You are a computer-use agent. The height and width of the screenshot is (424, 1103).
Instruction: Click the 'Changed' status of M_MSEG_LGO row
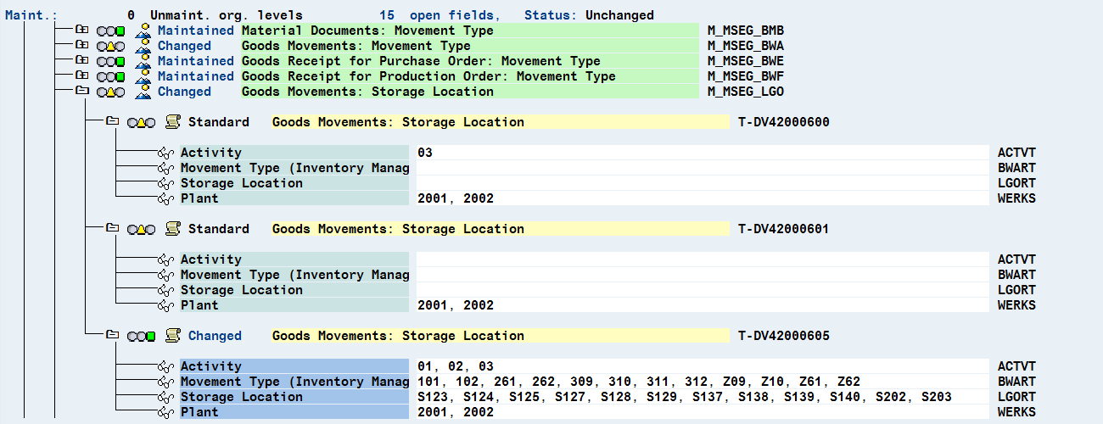coord(184,92)
